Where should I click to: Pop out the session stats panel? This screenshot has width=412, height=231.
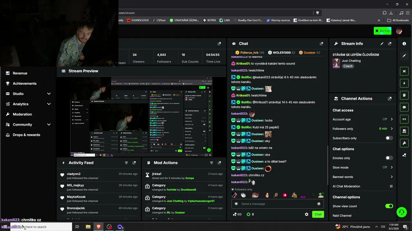point(219,44)
